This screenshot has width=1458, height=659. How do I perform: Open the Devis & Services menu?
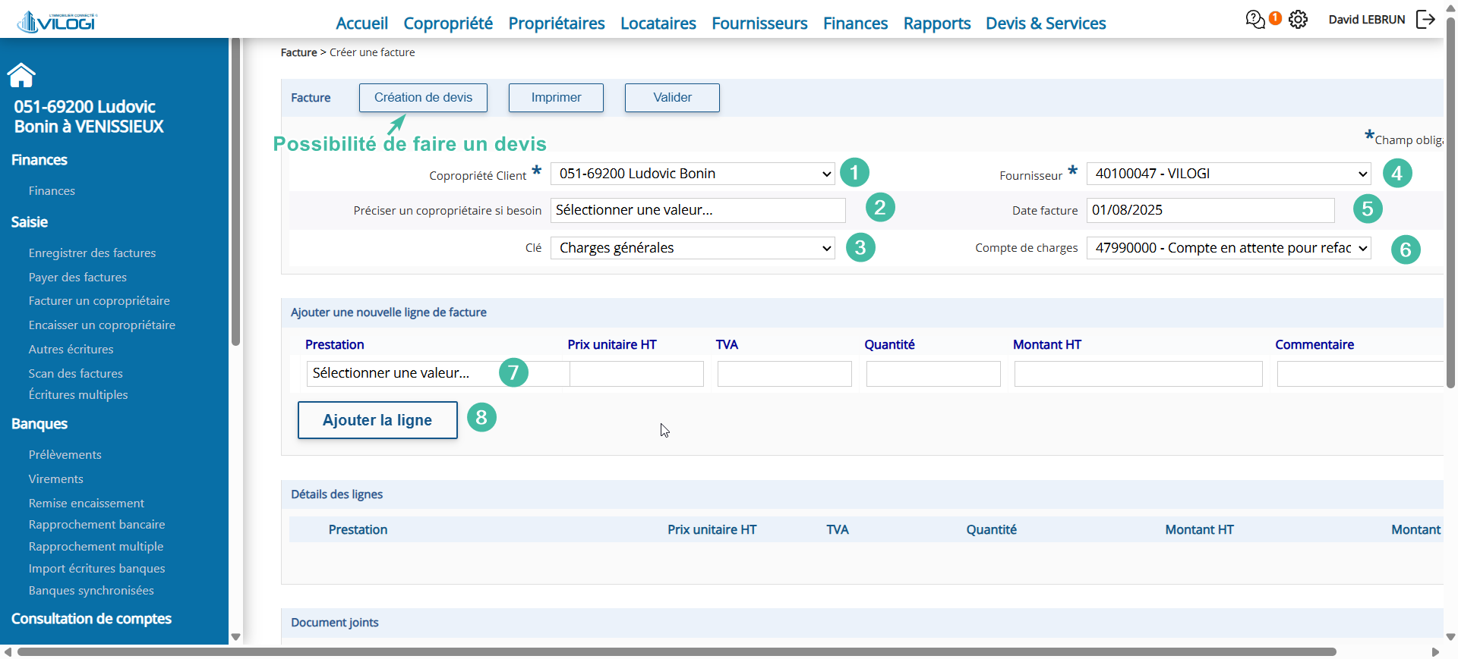pyautogui.click(x=1046, y=24)
